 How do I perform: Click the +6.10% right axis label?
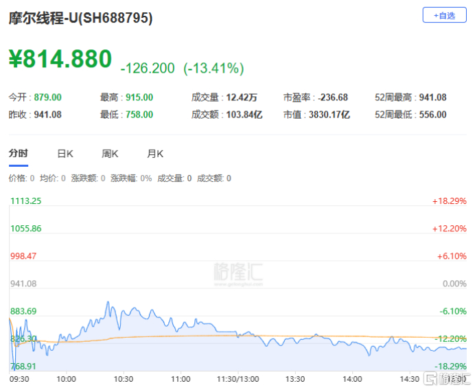coord(452,256)
